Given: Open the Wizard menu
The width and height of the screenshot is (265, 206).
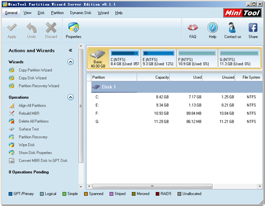Looking at the screenshot, I should pyautogui.click(x=103, y=13).
